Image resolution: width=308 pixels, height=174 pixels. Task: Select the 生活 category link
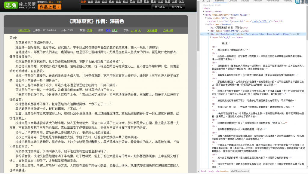(161, 2)
